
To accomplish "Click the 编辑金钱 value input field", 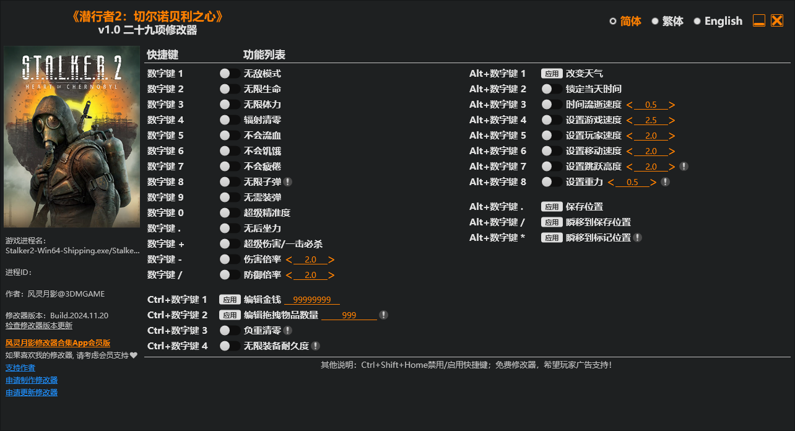I will pyautogui.click(x=313, y=299).
